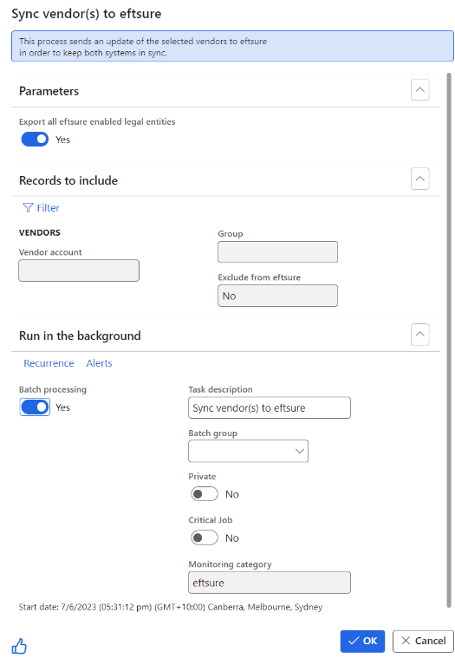This screenshot has height=658, width=455.
Task: Collapse the Parameters section
Action: pyautogui.click(x=419, y=90)
